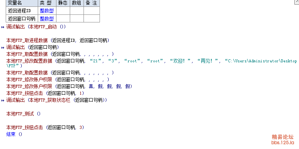Click the arrow marker beside 调试输出 (返回窗口句柄)

coord(3,47)
